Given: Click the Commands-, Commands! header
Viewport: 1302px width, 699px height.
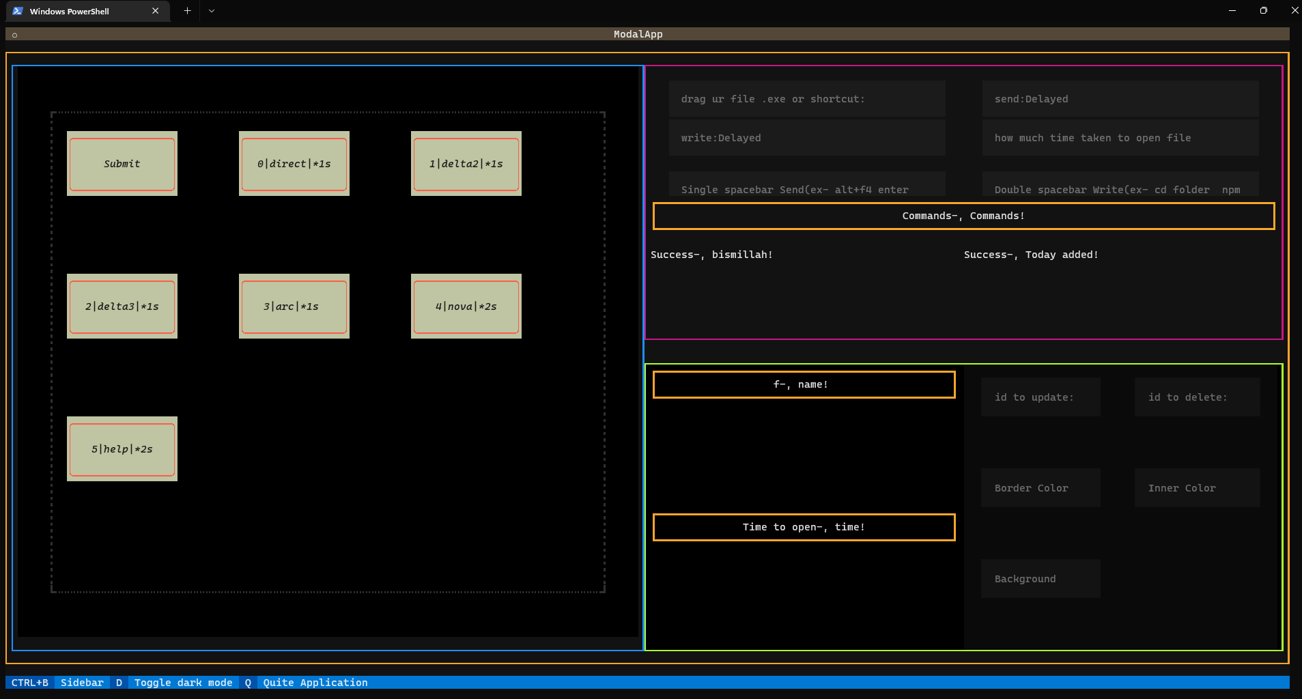Looking at the screenshot, I should coord(963,216).
